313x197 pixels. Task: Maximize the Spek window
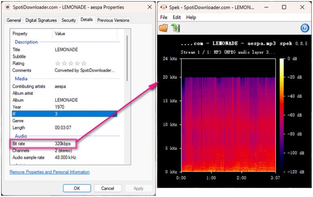[284, 7]
